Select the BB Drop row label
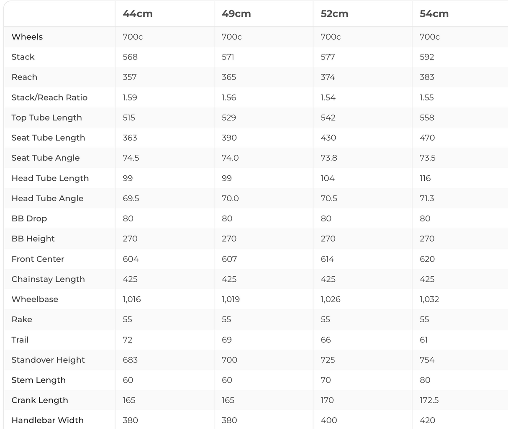Viewport: 508px width, 429px height. (29, 218)
